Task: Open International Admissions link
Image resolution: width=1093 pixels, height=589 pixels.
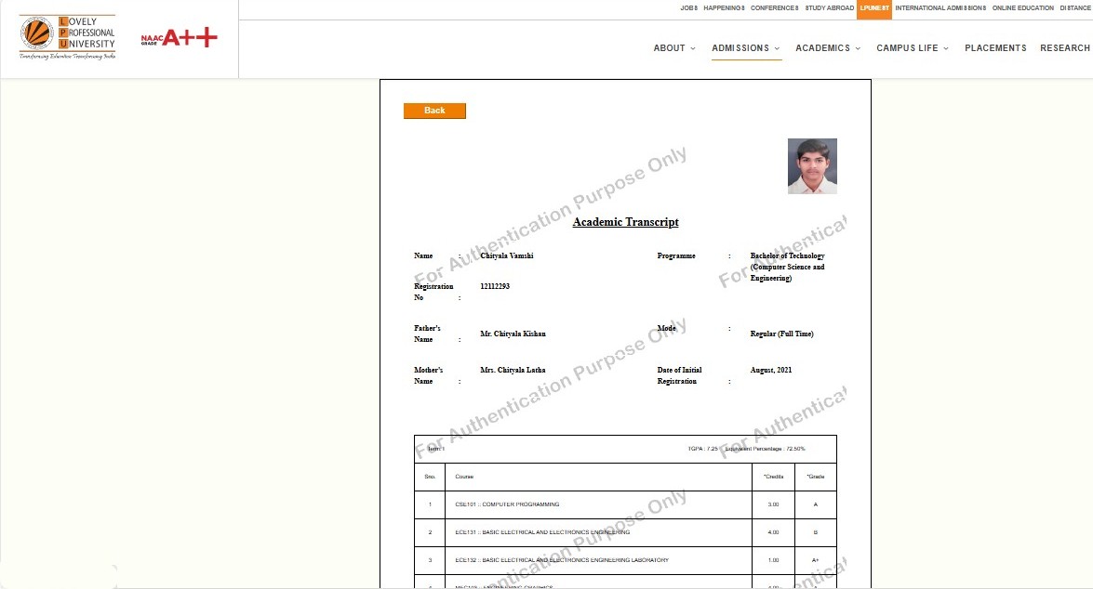Action: click(940, 8)
